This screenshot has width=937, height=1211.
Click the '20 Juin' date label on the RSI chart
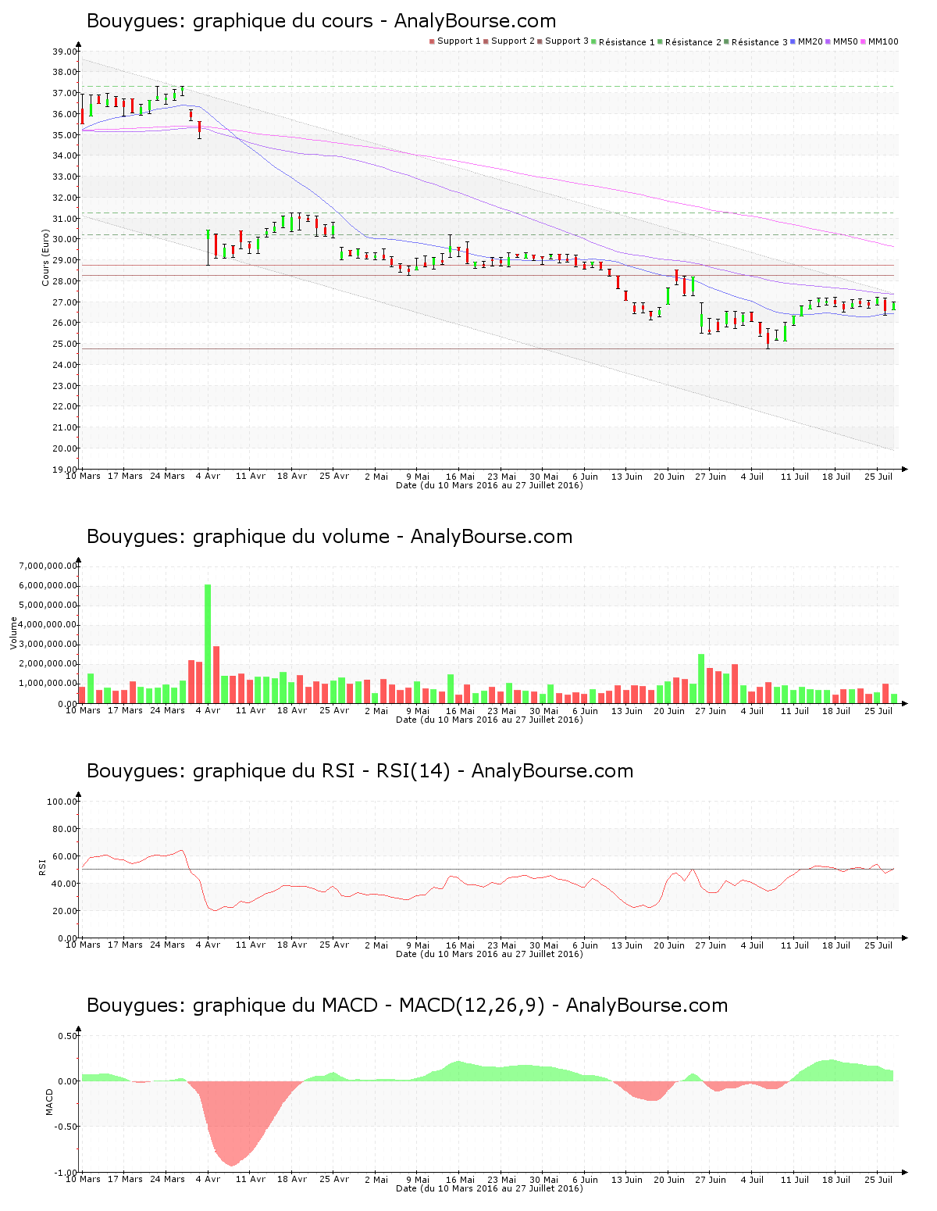pyautogui.click(x=669, y=945)
